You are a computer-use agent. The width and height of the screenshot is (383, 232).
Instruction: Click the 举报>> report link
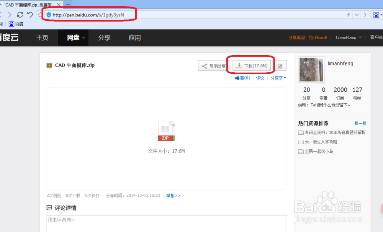click(173, 196)
